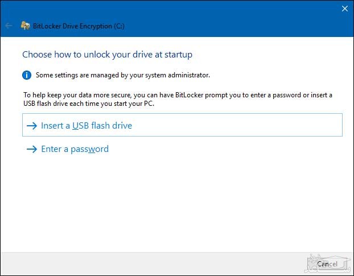354x276 pixels.
Task: Click the Cancel button
Action: (327, 264)
